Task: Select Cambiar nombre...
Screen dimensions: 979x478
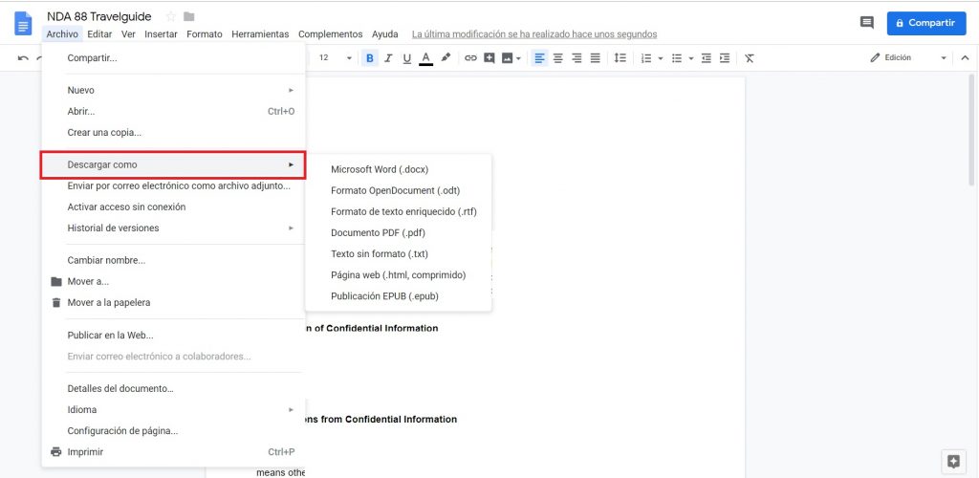Action: click(x=174, y=260)
